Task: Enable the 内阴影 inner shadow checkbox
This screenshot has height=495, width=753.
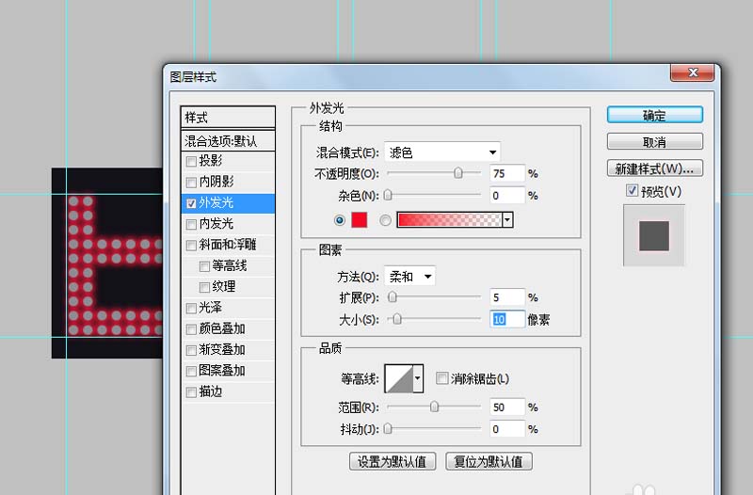Action: pyautogui.click(x=191, y=183)
